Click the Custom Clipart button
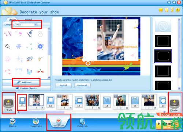Screen dimensions: 183x132 [26, 88]
